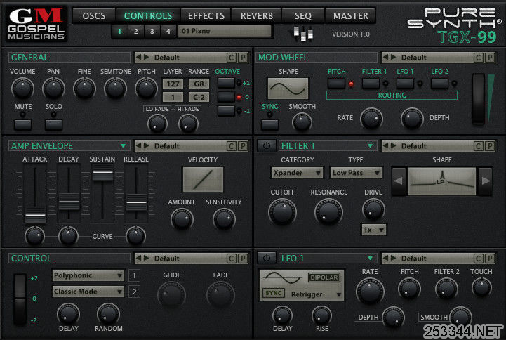Switch to the MASTER tab
This screenshot has height=340, width=506.
pos(351,16)
